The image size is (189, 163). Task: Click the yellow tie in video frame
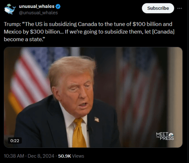(79, 133)
